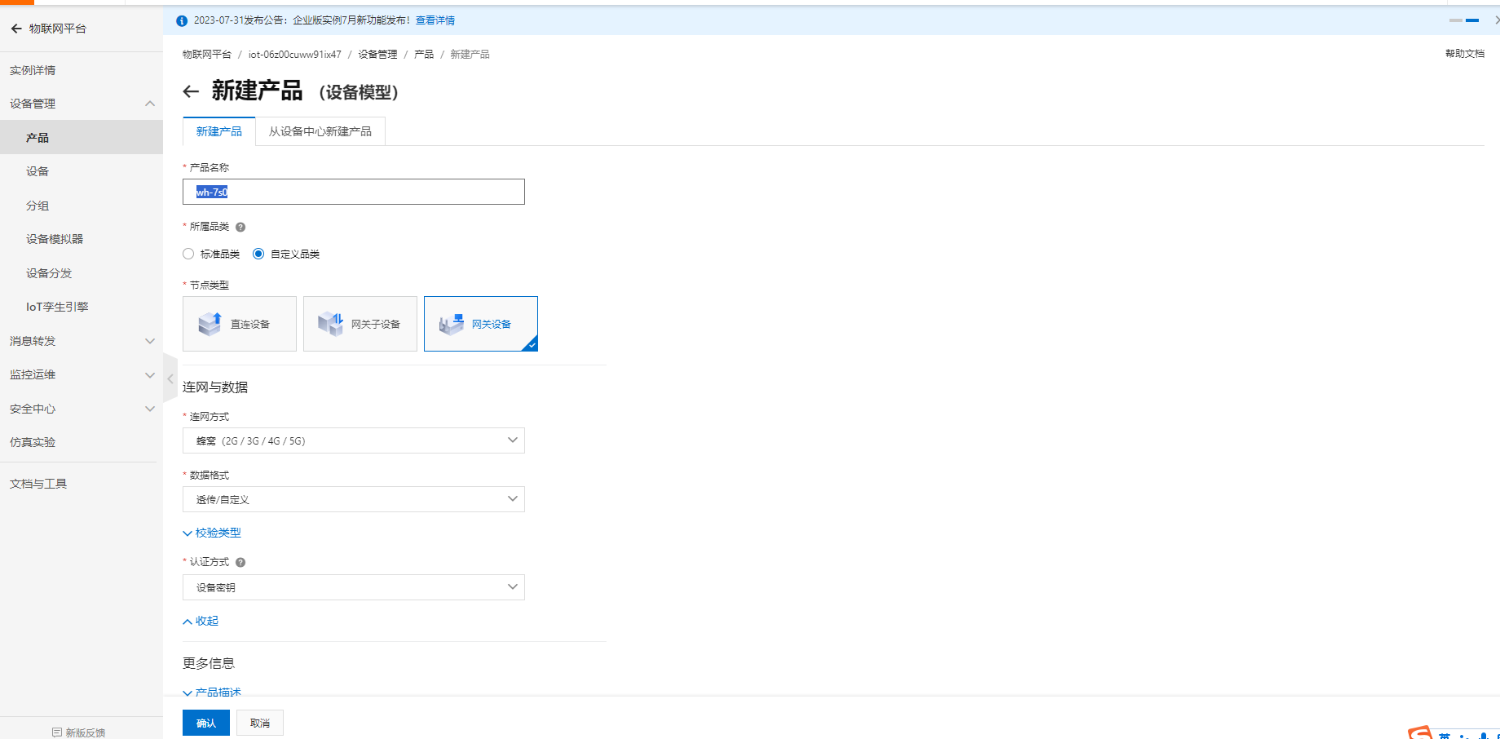
Task: Open the 连网方式 dropdown
Action: tap(354, 440)
